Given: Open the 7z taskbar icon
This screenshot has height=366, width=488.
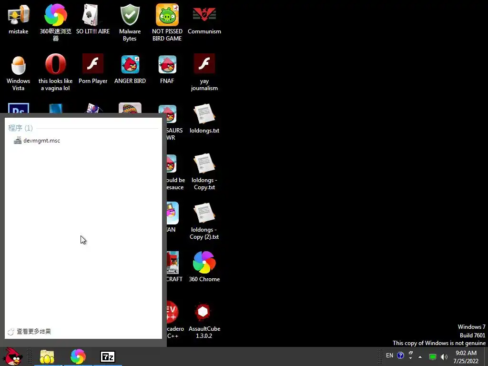Looking at the screenshot, I should [x=108, y=356].
